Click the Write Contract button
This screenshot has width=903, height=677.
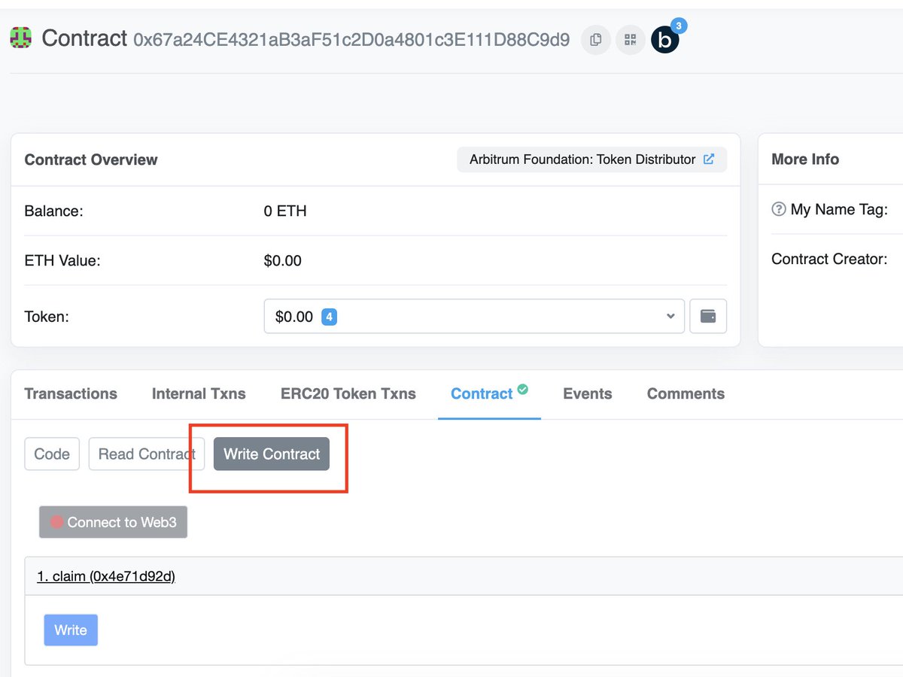pos(272,454)
